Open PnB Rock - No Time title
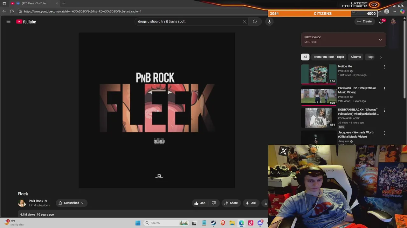The height and width of the screenshot is (228, 407). [357, 90]
